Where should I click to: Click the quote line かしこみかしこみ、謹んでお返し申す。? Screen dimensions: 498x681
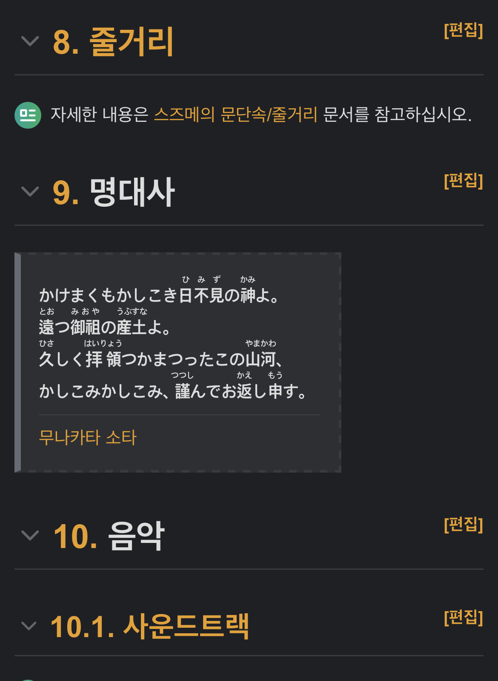[173, 391]
